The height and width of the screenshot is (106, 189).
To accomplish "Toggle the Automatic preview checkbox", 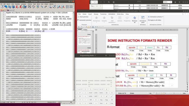I will (x=78, y=20).
